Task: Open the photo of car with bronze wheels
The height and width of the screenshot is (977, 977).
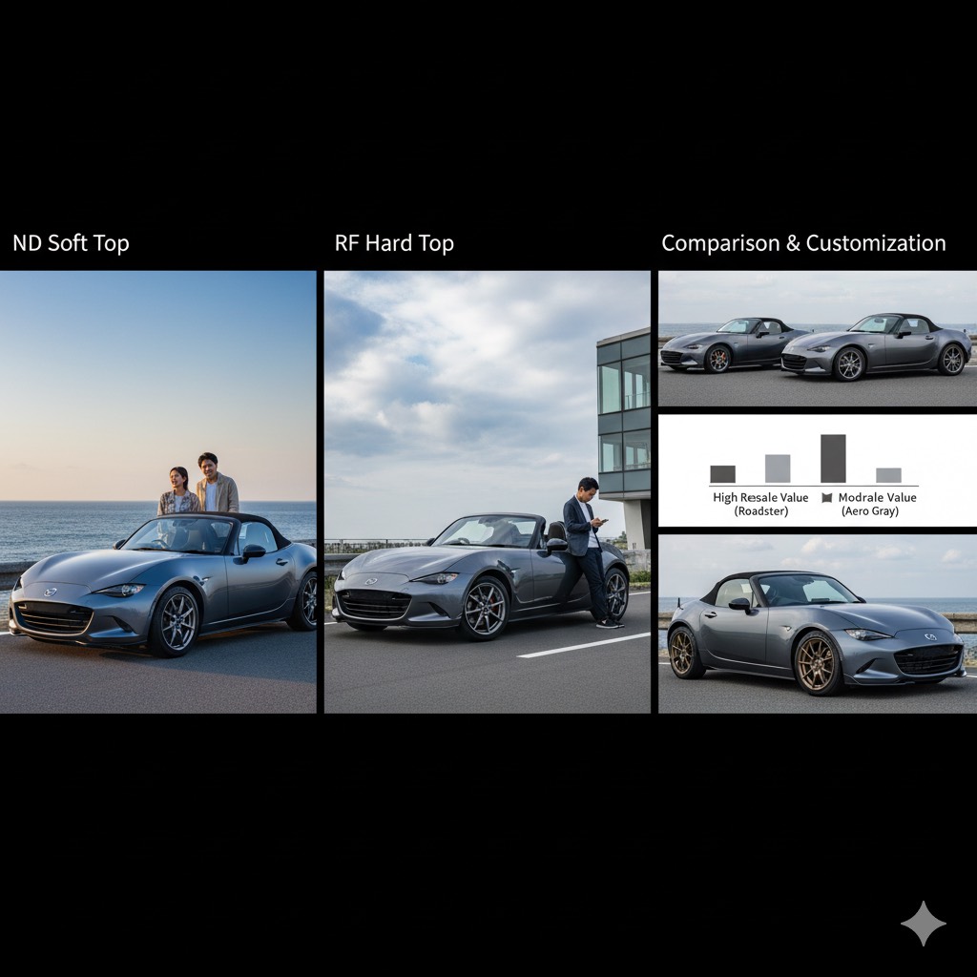Action: tap(817, 622)
